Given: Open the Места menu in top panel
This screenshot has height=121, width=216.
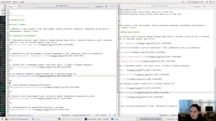Looking at the screenshot, I should click(x=15, y=2).
